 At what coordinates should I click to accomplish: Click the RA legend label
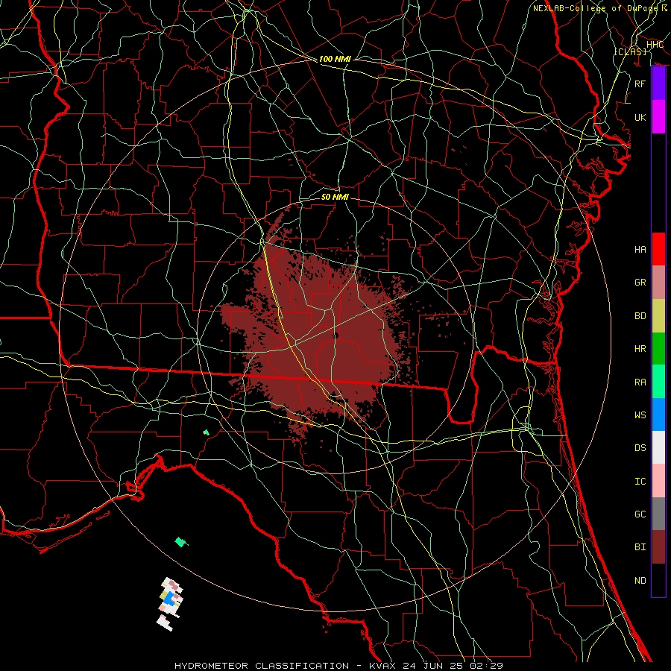pyautogui.click(x=640, y=382)
